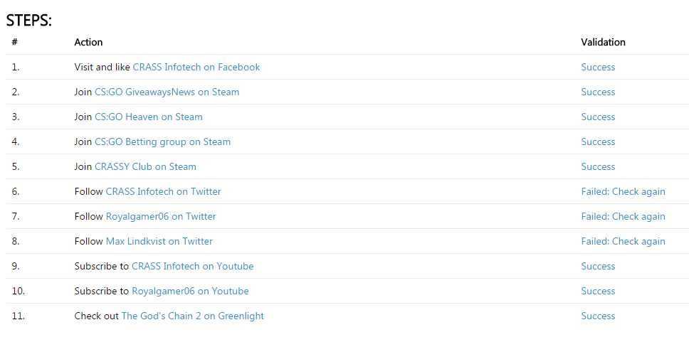Open the Royalgamer06 on Youtube link
The width and height of the screenshot is (689, 342).
tap(190, 291)
